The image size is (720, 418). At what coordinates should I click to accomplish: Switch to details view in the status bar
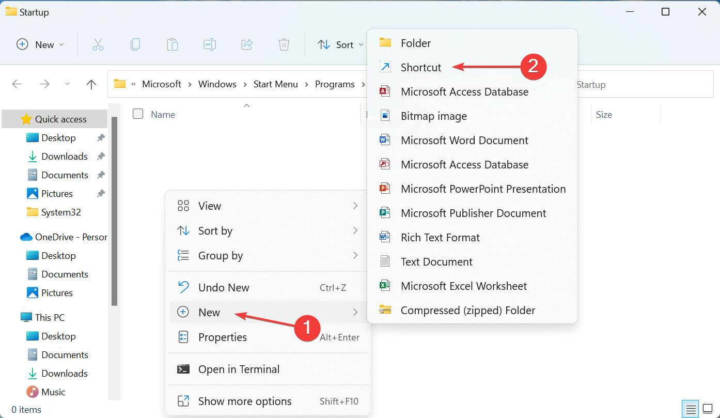[x=691, y=409]
